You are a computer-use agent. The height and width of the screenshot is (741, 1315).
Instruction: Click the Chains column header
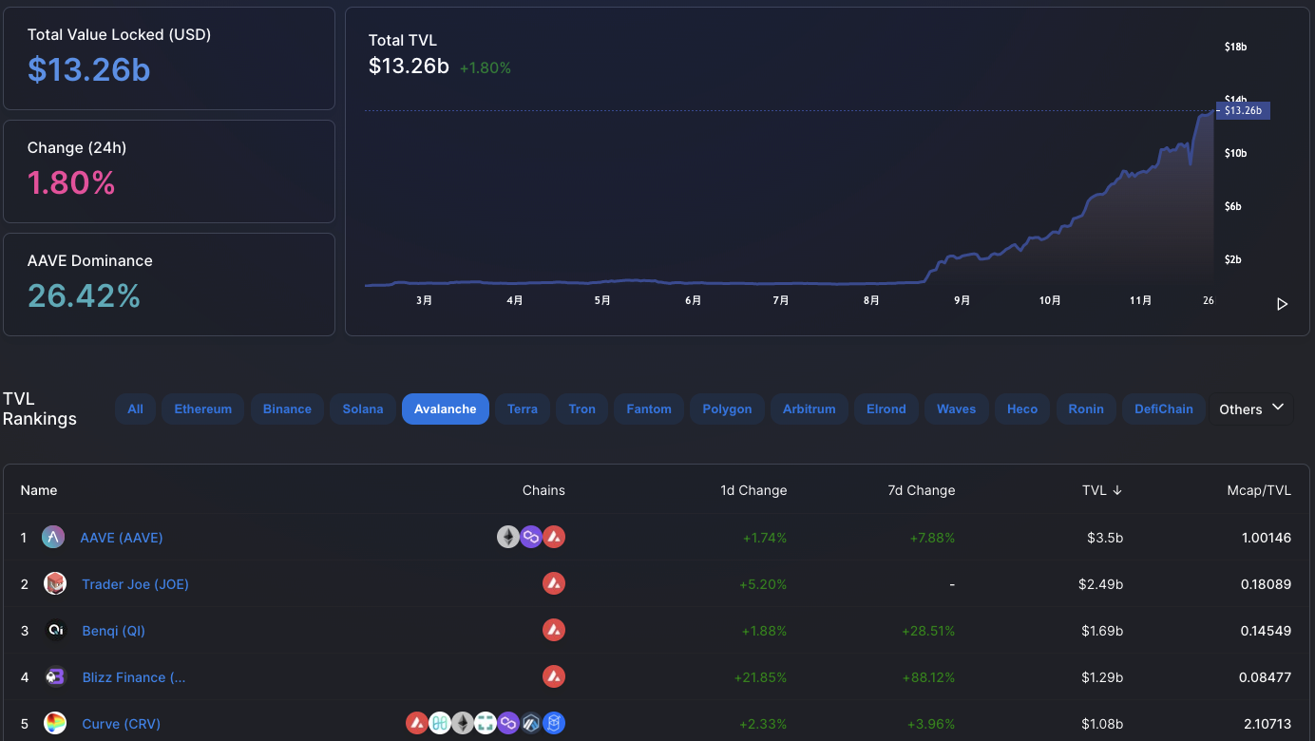click(x=543, y=490)
